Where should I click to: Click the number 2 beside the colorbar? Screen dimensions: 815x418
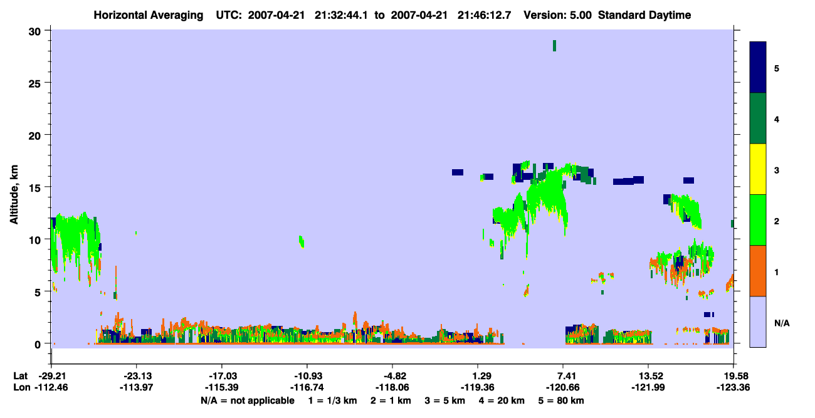777,220
